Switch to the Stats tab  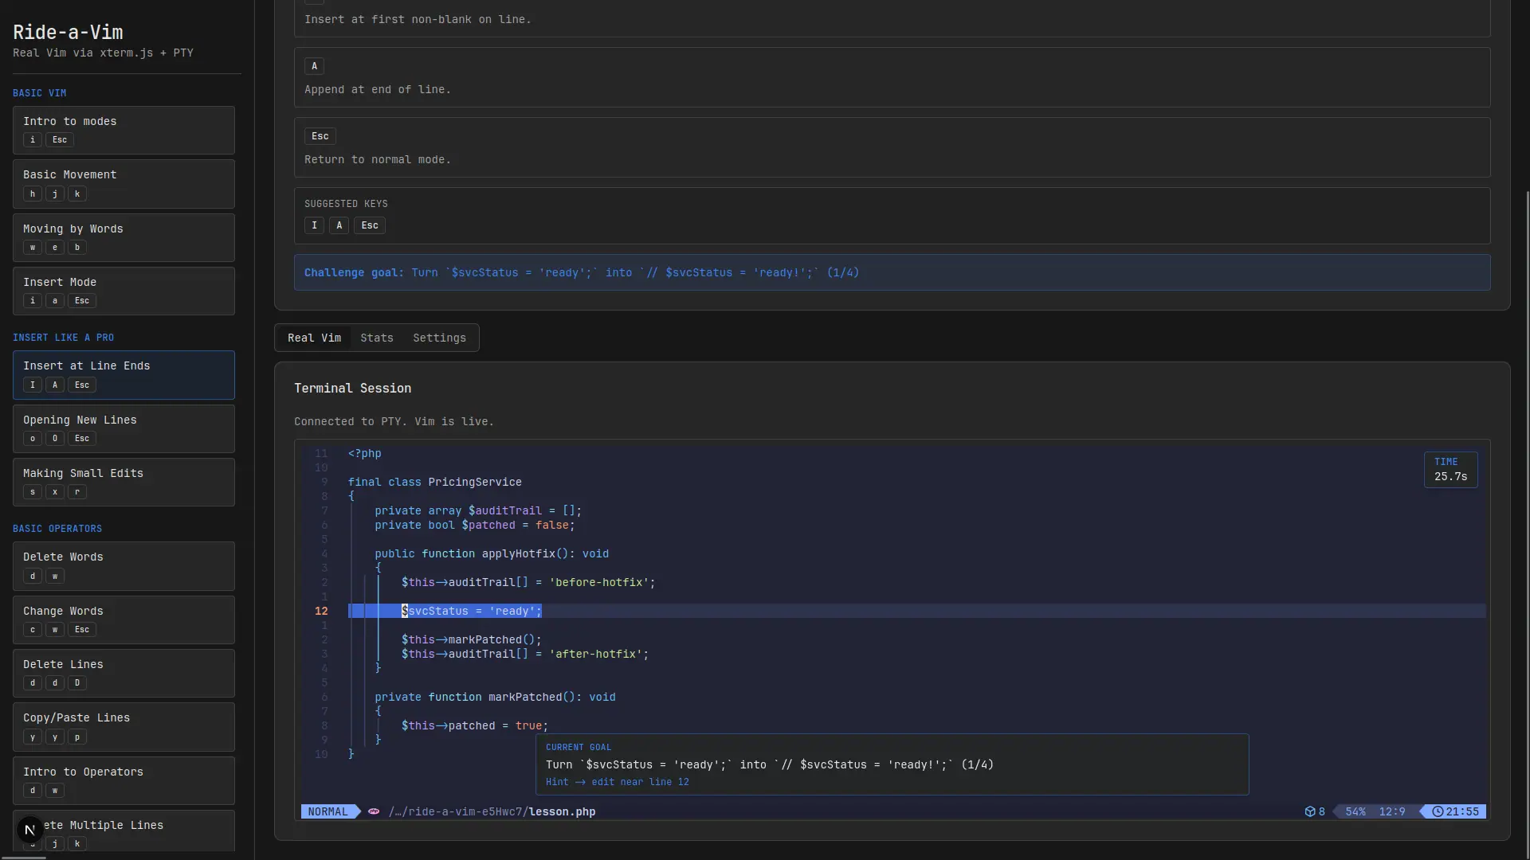pyautogui.click(x=377, y=338)
